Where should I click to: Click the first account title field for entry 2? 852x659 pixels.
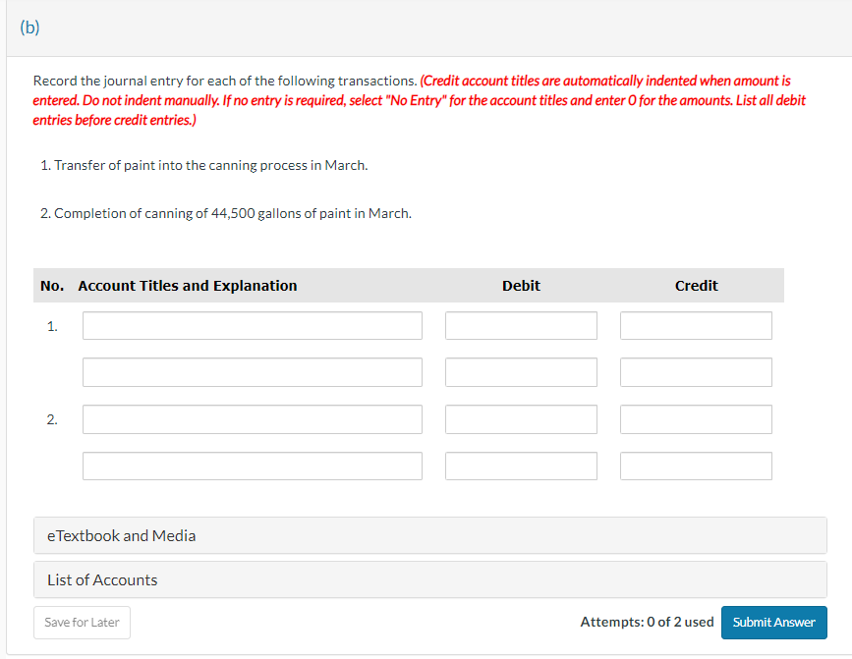coord(253,419)
